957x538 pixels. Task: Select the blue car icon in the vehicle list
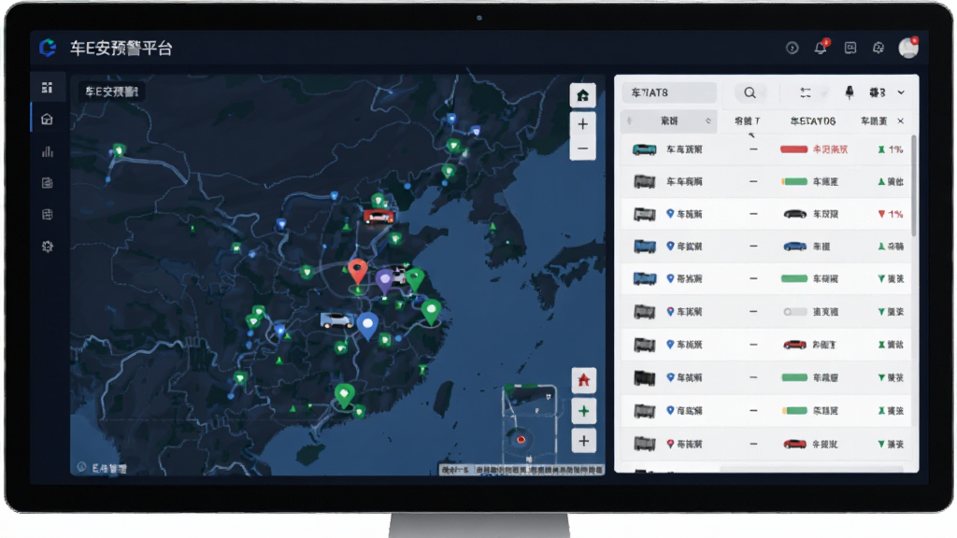794,247
